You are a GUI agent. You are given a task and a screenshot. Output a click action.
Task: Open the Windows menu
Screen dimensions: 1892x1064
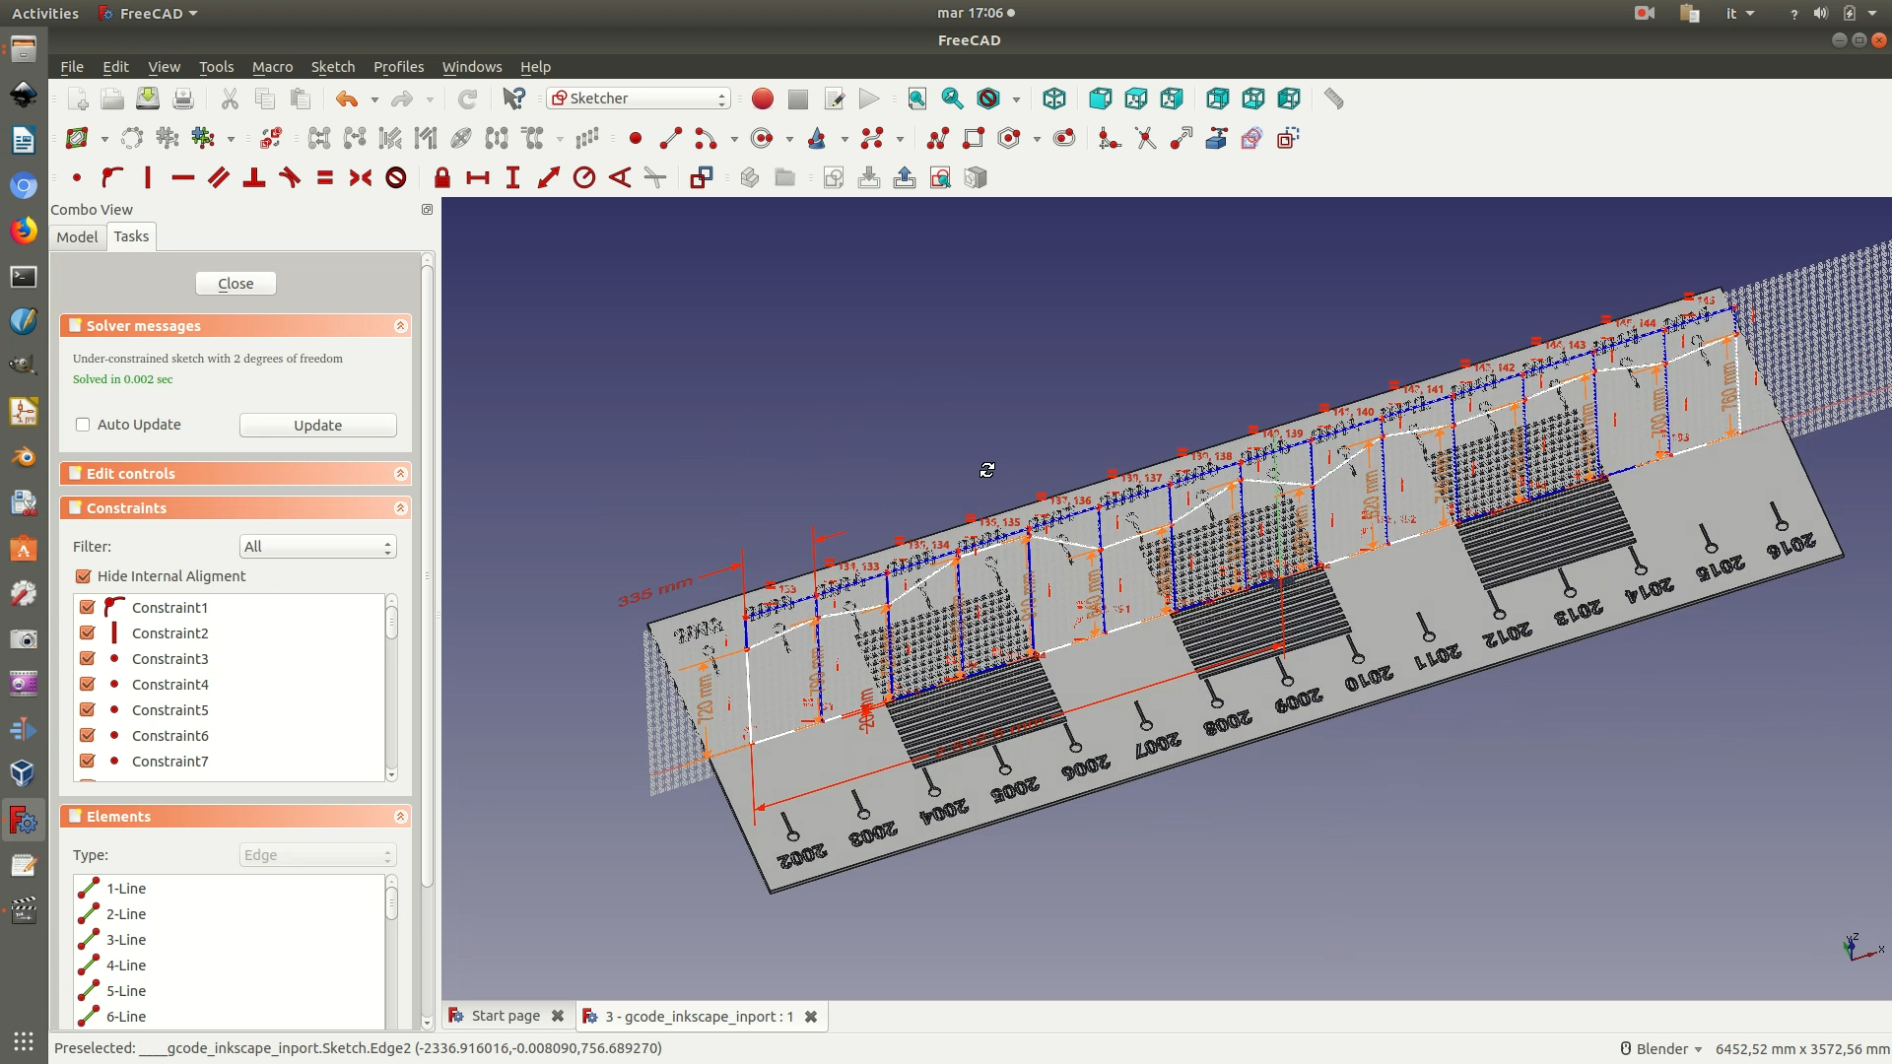pos(472,67)
